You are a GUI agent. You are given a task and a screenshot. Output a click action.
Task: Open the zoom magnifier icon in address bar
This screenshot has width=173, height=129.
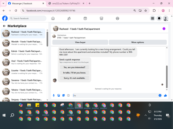click(135, 11)
